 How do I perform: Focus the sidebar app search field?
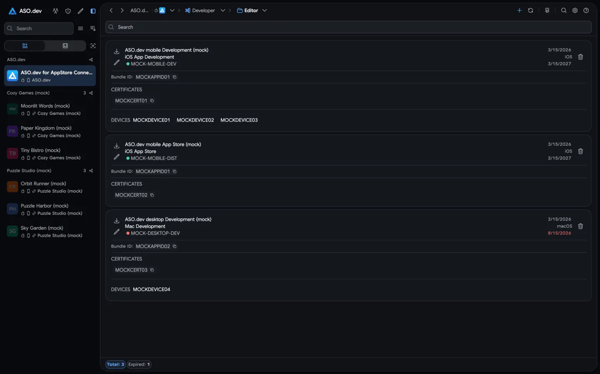point(39,28)
